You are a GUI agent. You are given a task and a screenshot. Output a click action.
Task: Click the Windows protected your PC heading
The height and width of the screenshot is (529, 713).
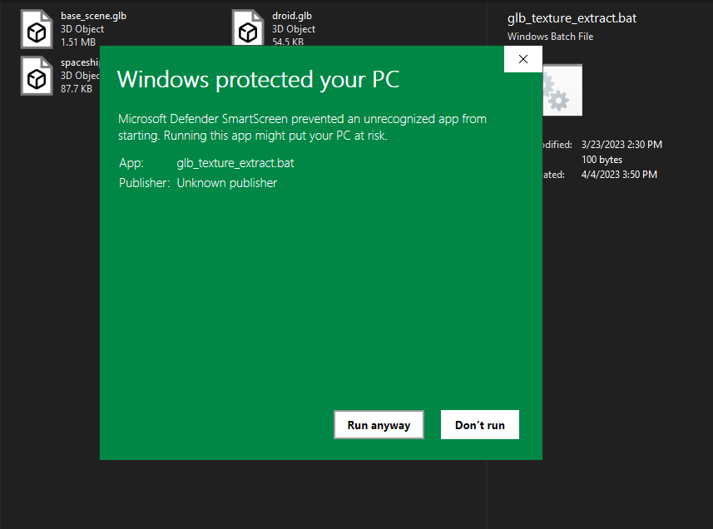(x=258, y=80)
